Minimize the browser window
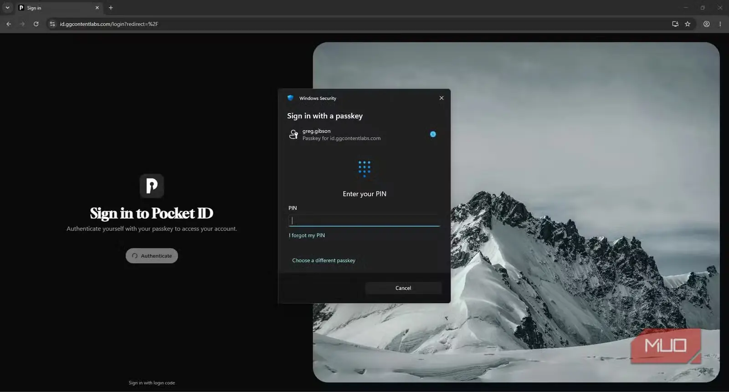The width and height of the screenshot is (729, 392). click(685, 8)
